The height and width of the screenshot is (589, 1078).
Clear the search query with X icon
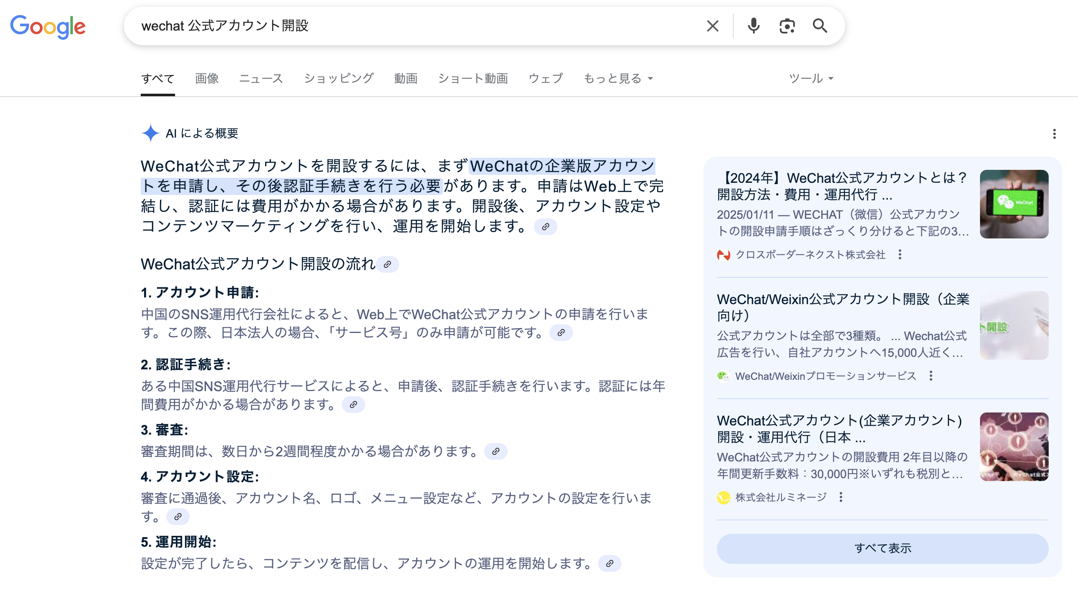point(712,26)
